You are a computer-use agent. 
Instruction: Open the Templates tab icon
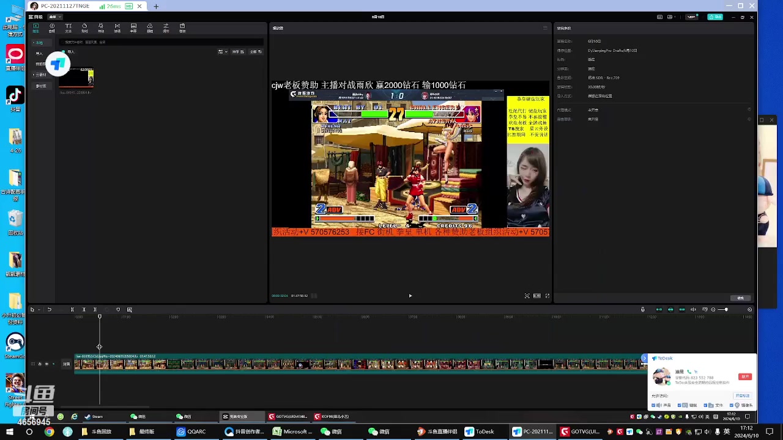click(182, 28)
